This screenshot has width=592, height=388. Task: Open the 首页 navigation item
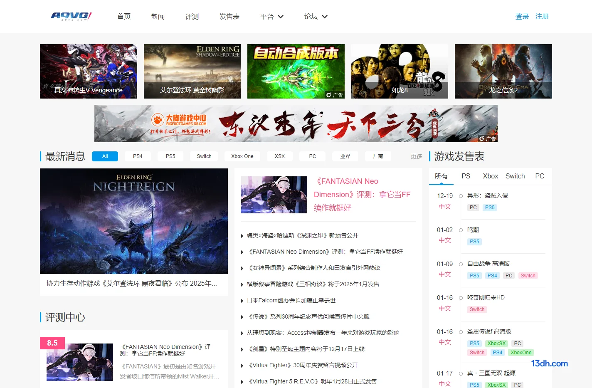click(x=124, y=17)
